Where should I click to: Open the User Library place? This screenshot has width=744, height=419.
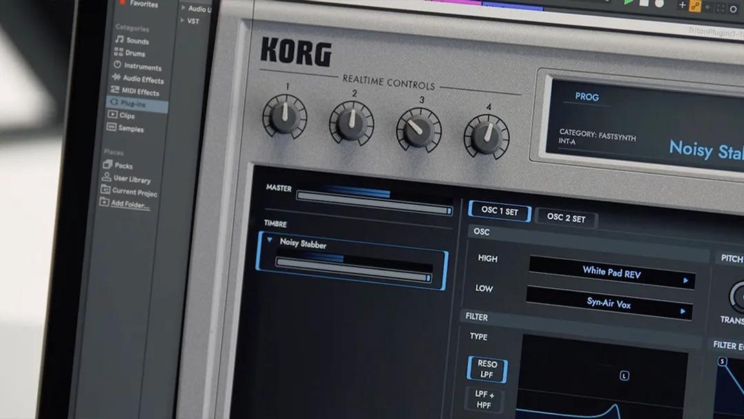pos(126,178)
